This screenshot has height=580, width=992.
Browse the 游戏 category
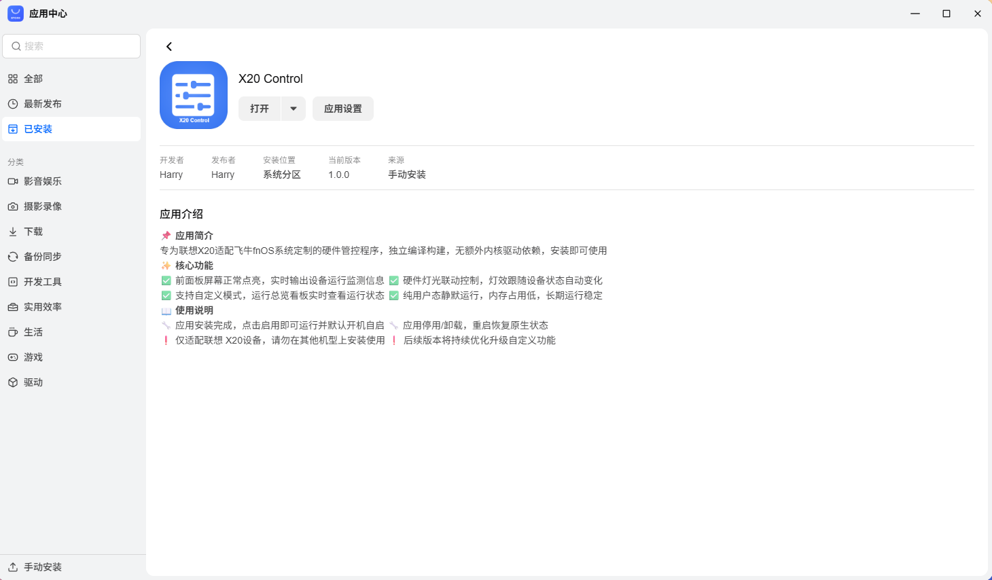71,357
